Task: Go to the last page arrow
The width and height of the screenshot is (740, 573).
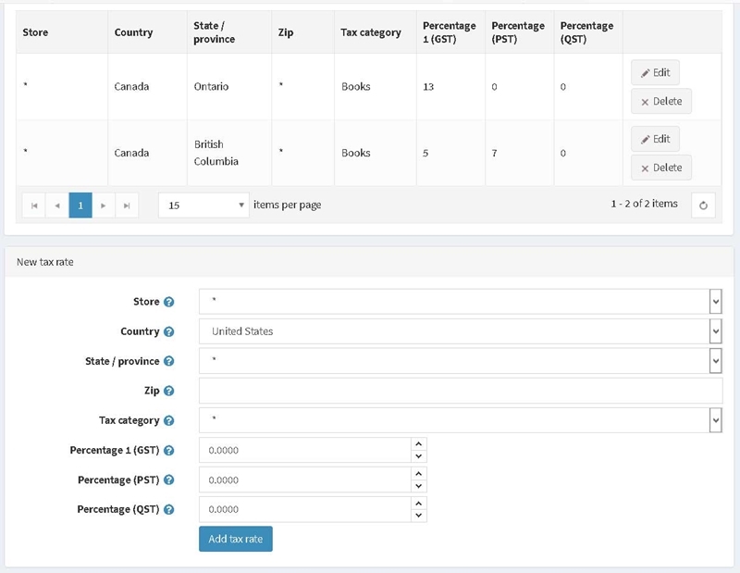Action: pos(127,206)
